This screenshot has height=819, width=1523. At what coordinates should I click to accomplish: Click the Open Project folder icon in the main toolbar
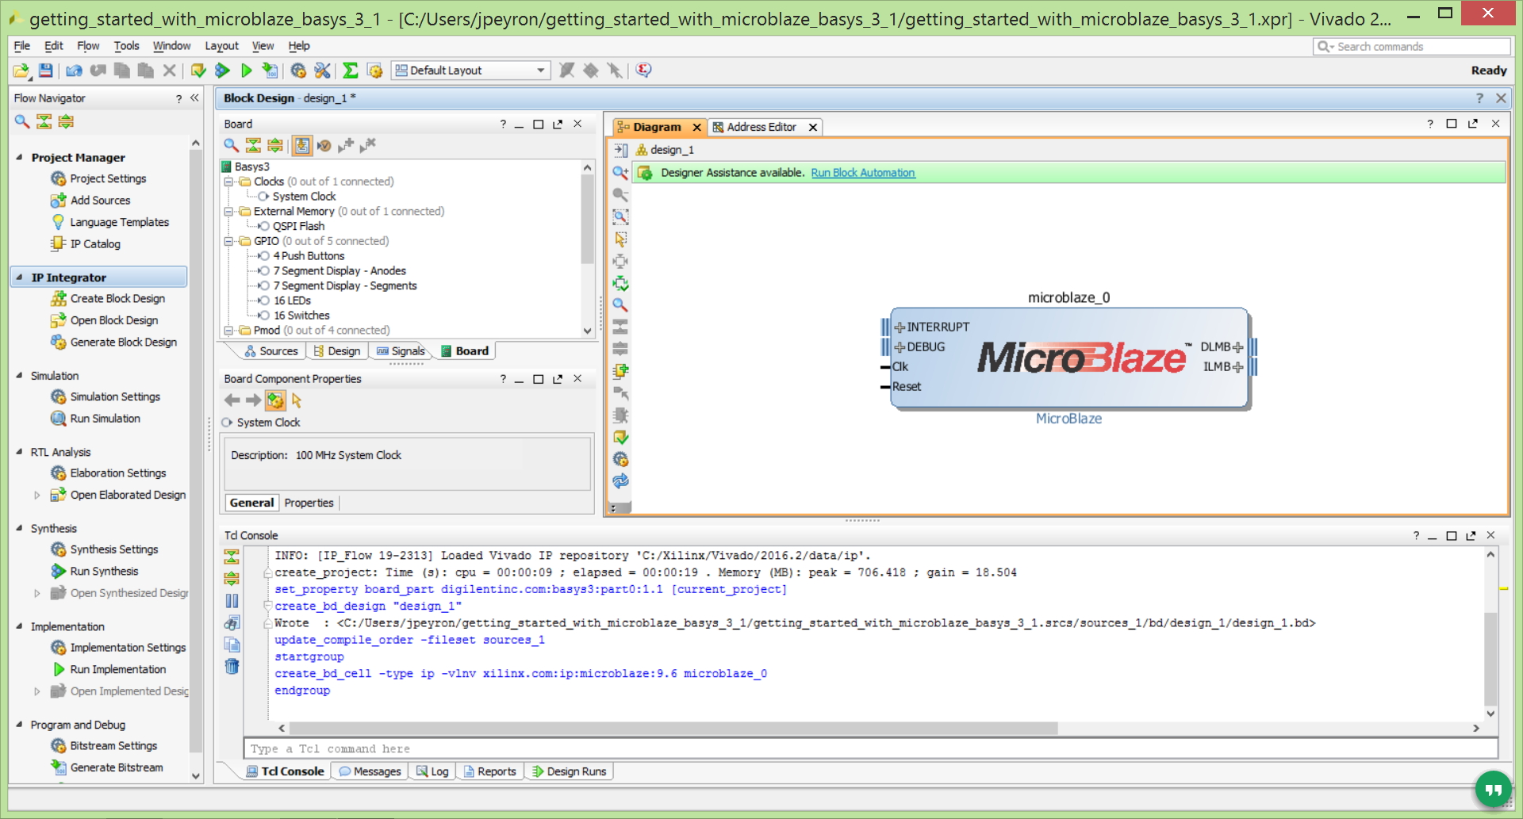[x=21, y=71]
